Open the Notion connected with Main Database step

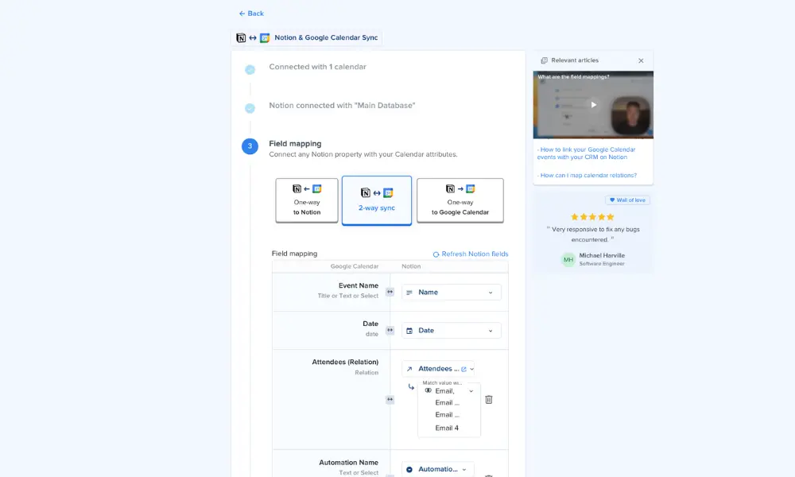342,106
